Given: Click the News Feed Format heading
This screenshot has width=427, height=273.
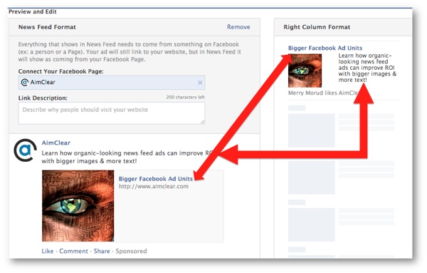Looking at the screenshot, I should click(47, 27).
